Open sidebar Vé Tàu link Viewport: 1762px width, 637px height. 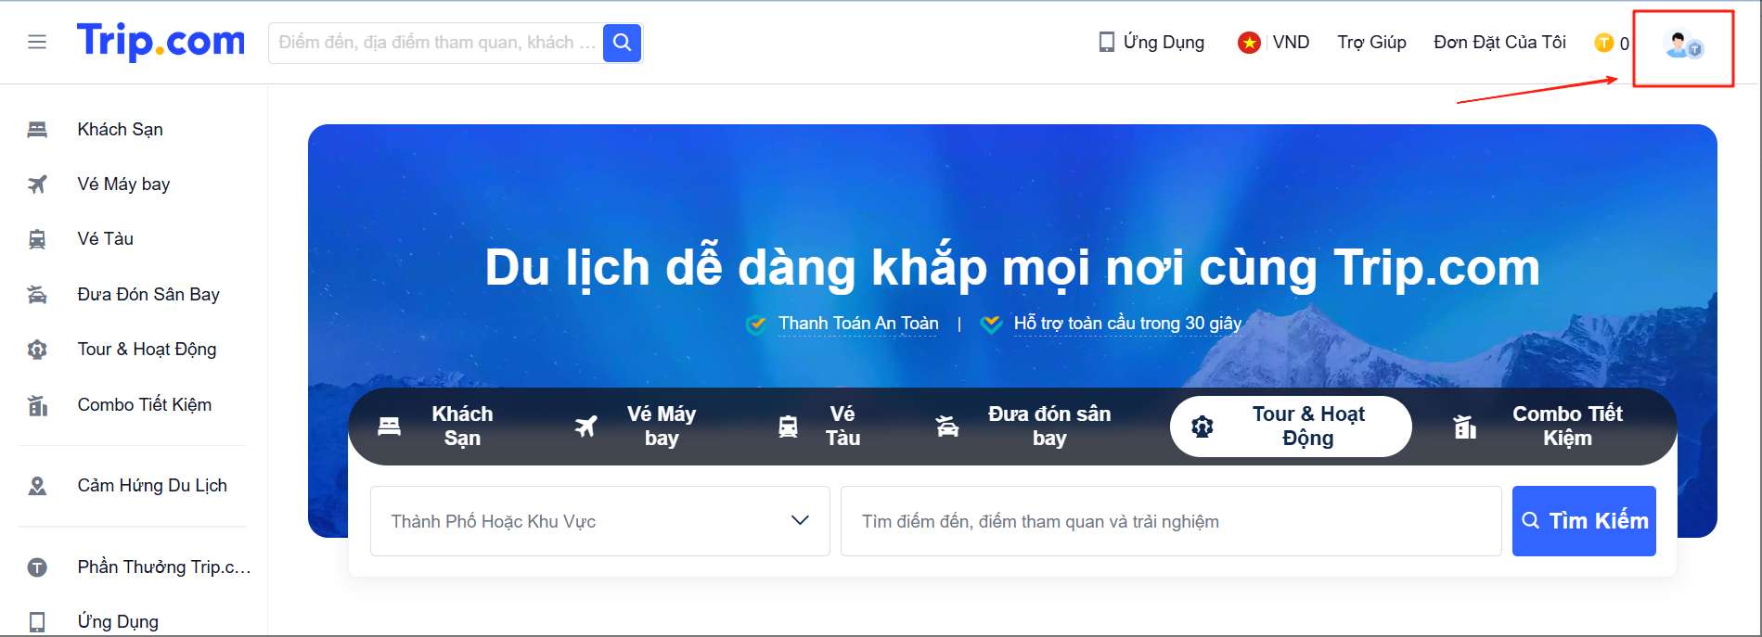(x=106, y=238)
